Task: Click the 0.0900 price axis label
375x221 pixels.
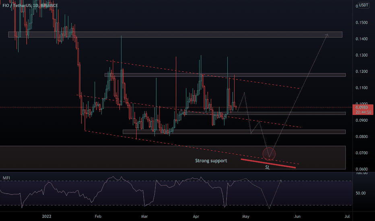Action: point(362,120)
